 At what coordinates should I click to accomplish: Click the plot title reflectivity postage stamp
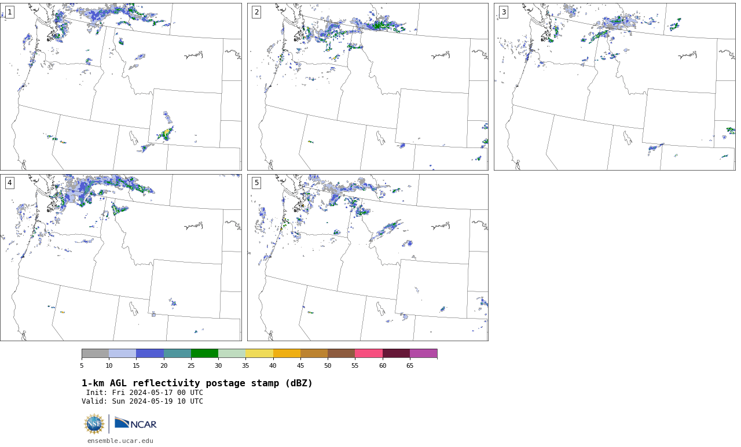[x=197, y=383]
